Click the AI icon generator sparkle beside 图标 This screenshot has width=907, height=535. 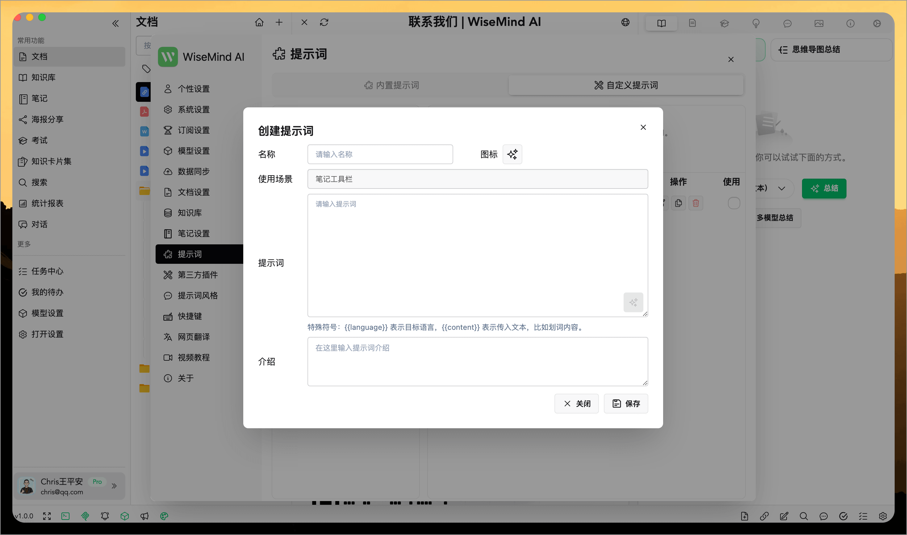[512, 154]
